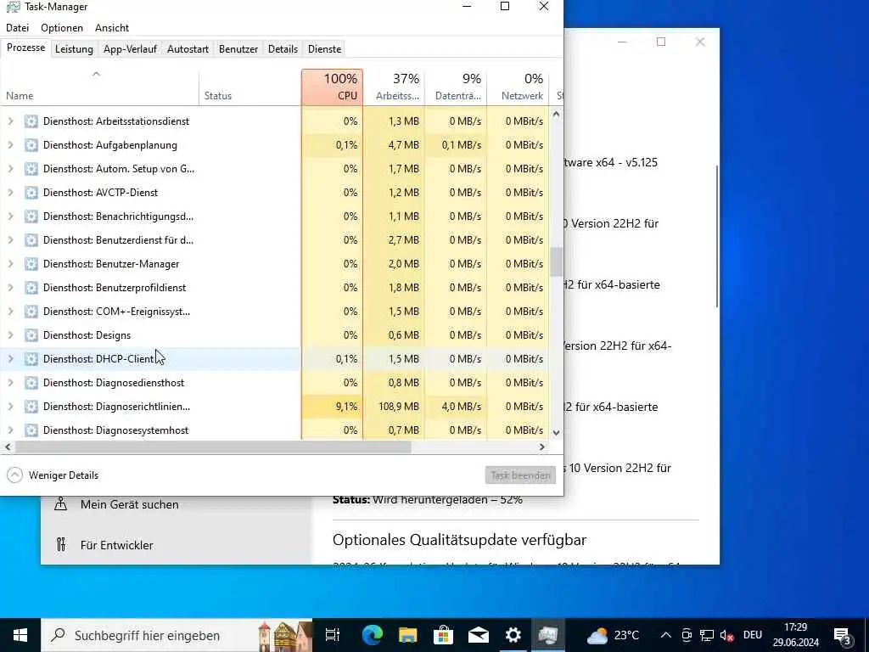
Task: Expand Diensthost: COM+-Ereignissyst... row
Action: (x=10, y=312)
